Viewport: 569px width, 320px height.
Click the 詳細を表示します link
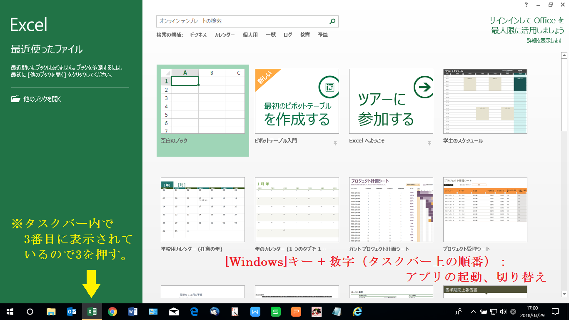click(x=545, y=41)
